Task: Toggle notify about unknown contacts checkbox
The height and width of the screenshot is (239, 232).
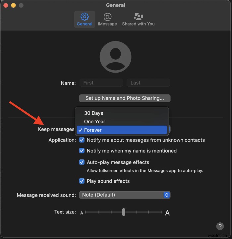Action: point(82,140)
